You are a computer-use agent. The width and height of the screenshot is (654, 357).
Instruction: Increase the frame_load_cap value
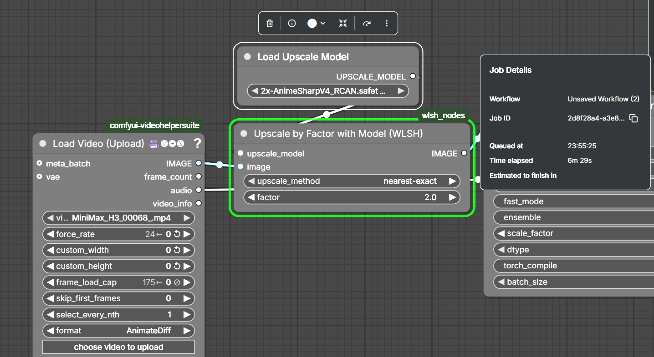click(x=187, y=282)
